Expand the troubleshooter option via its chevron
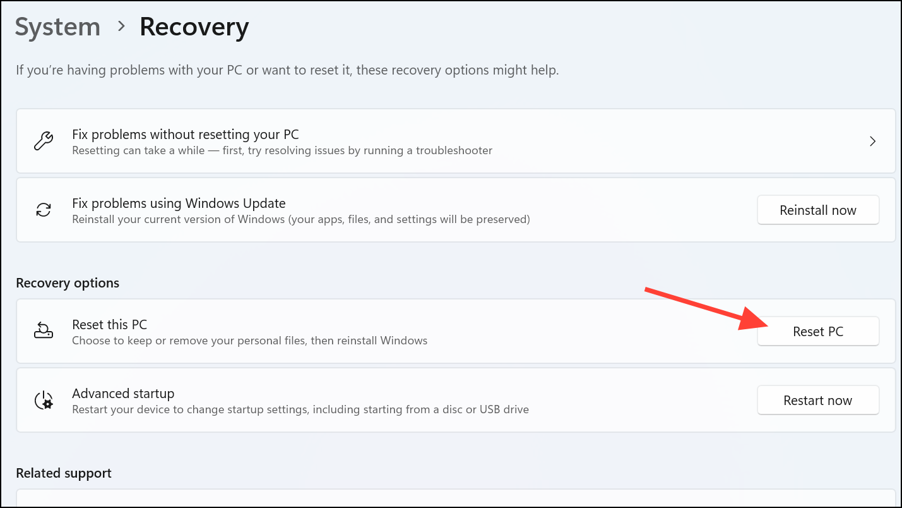Screen dimensions: 902x508 click(872, 141)
